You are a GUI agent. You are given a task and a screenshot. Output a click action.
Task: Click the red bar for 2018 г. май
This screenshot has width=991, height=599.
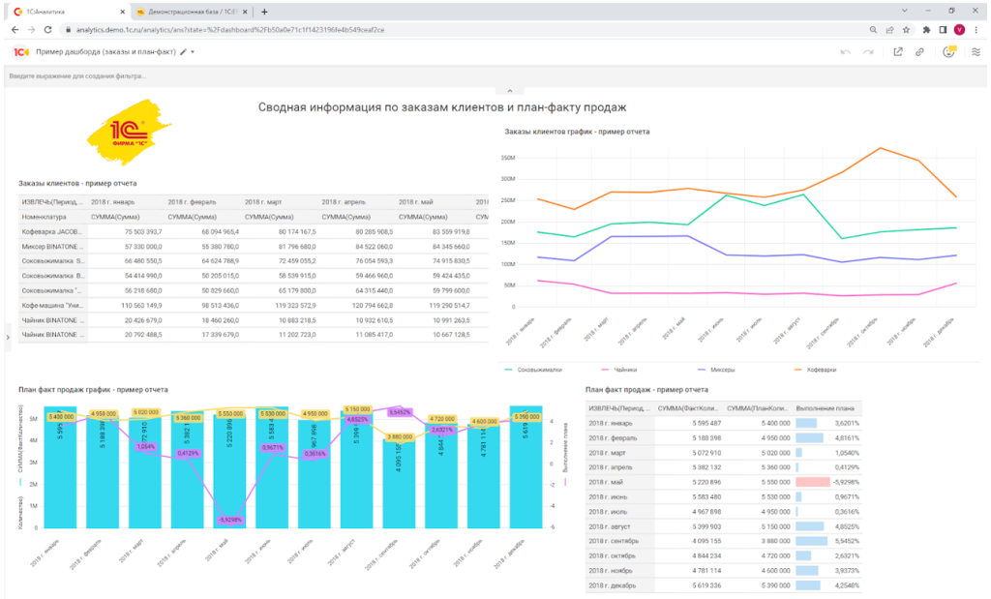pos(812,482)
